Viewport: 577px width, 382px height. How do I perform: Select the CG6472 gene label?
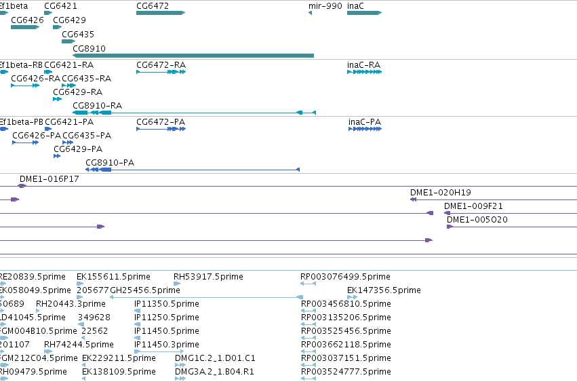(153, 6)
